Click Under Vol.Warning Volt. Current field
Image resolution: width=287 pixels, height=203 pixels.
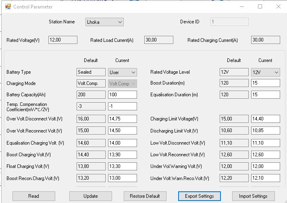coord(266,166)
